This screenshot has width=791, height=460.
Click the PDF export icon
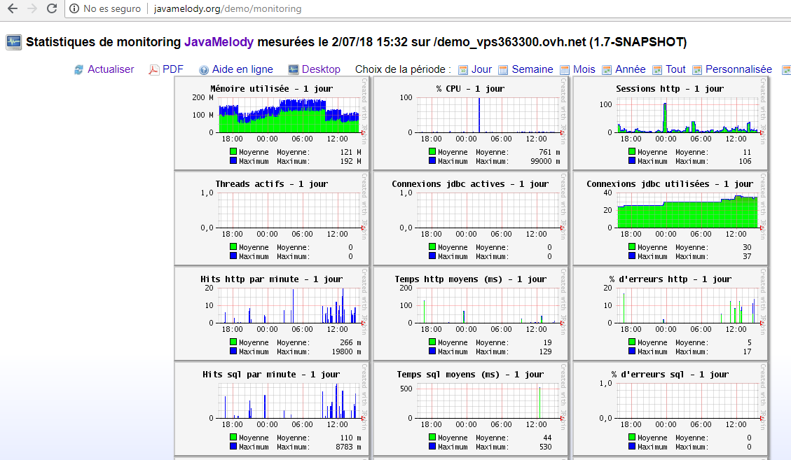click(x=154, y=70)
